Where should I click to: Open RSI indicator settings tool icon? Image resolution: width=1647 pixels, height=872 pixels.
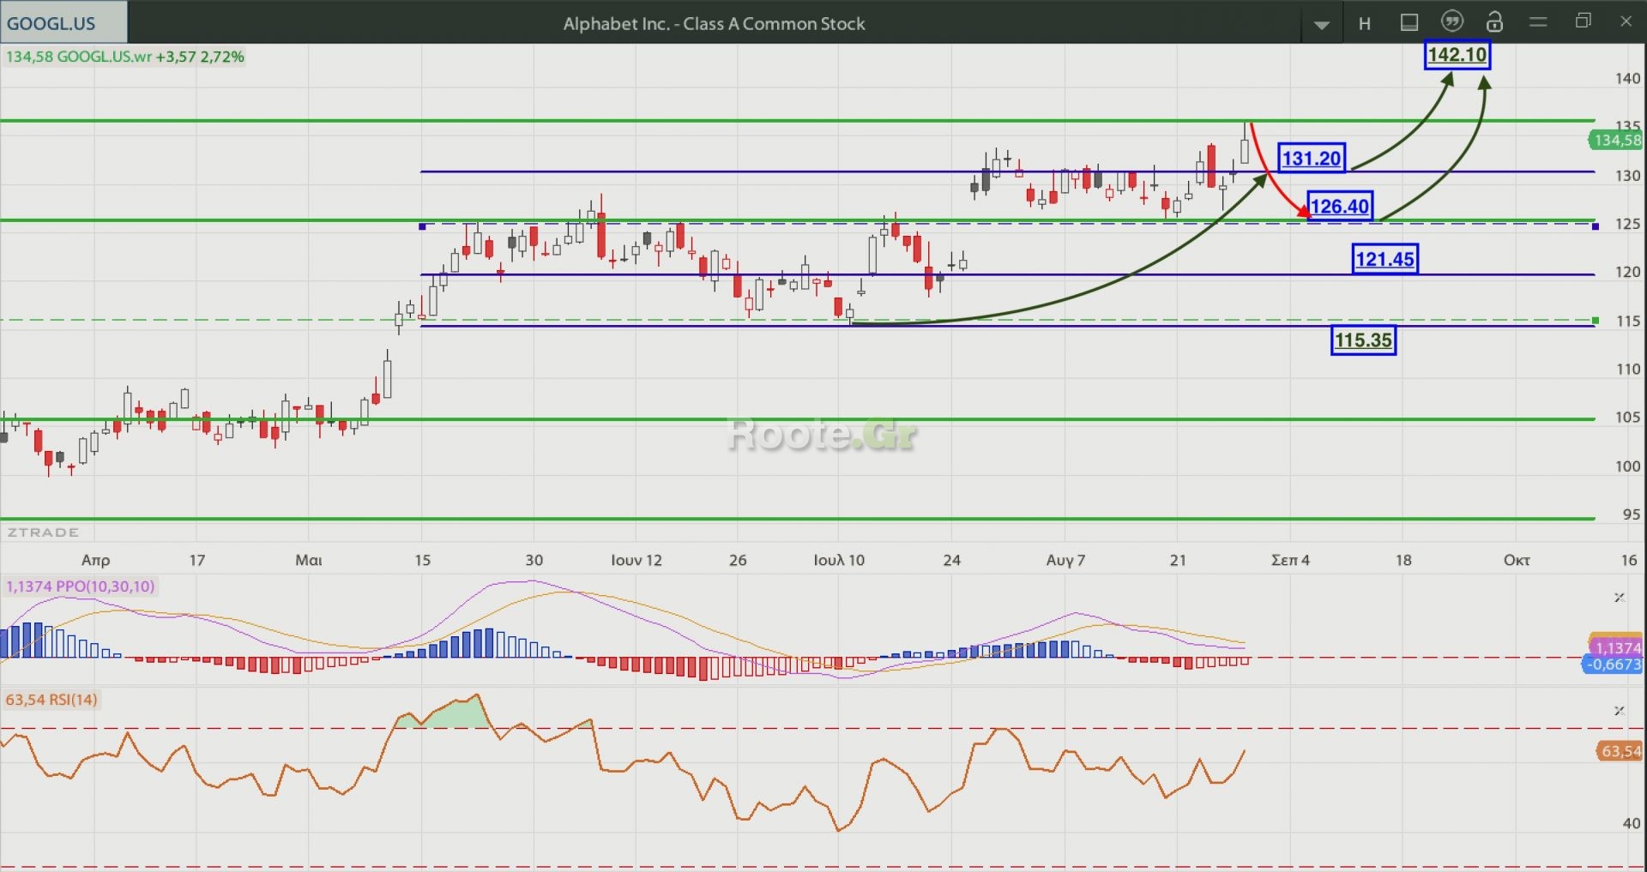pos(1620,710)
